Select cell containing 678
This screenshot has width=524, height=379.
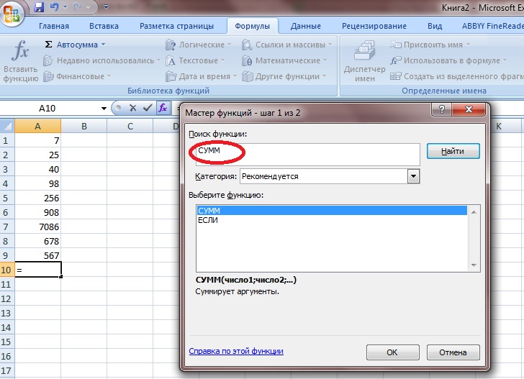coord(37,241)
